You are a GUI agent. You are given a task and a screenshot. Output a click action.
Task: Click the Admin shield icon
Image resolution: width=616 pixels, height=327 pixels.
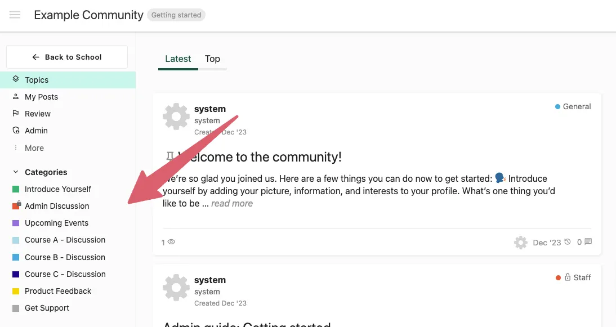click(x=16, y=131)
